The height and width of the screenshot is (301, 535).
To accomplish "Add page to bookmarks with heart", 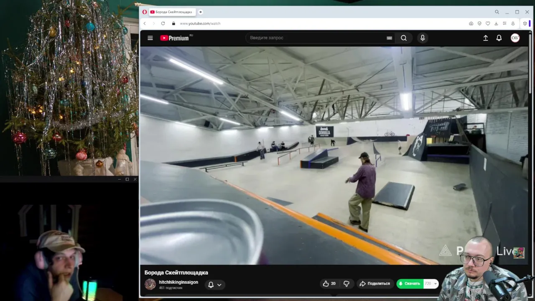I will coord(488,23).
